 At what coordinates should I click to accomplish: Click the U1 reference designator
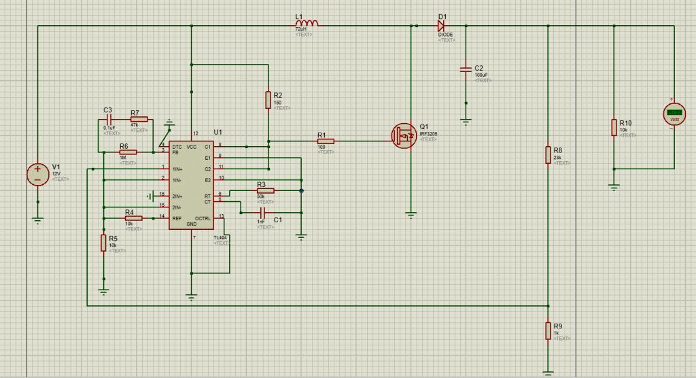(x=217, y=133)
